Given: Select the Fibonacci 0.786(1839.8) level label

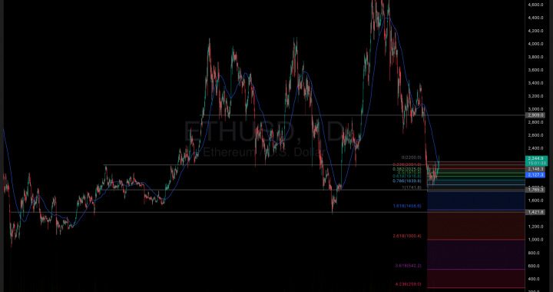Looking at the screenshot, I should 407,181.
